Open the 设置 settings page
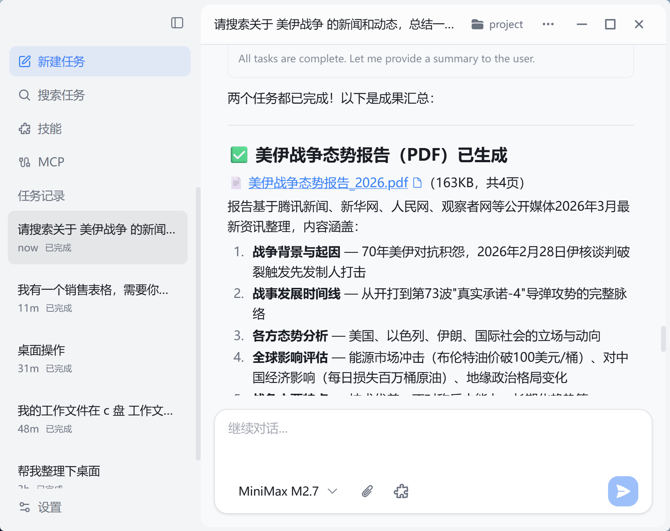 pyautogui.click(x=49, y=507)
